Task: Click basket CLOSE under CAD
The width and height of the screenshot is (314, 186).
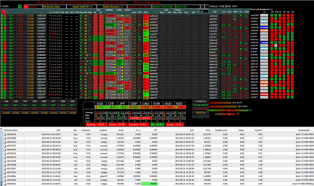Action: point(16,113)
